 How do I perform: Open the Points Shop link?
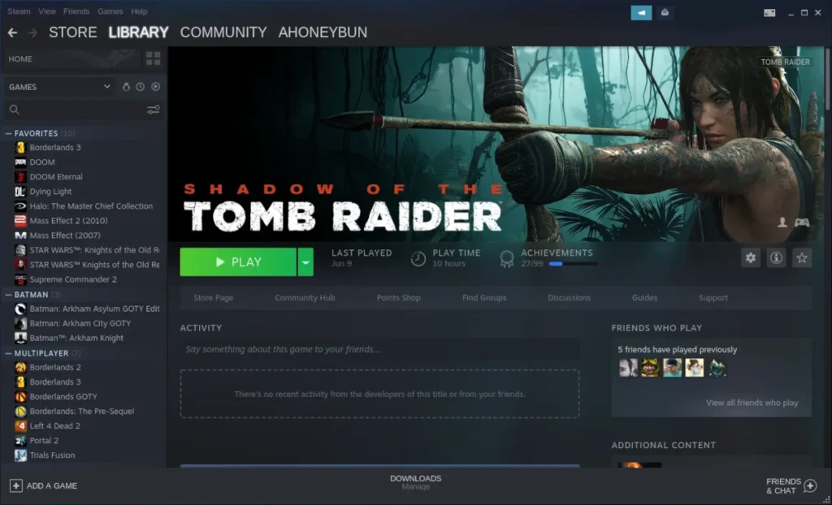(398, 298)
